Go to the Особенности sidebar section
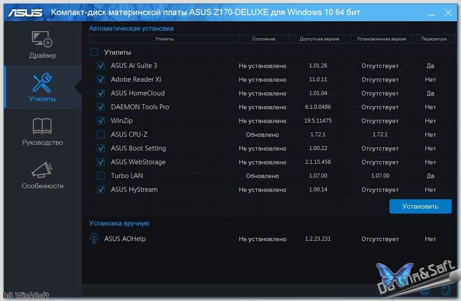 43,174
